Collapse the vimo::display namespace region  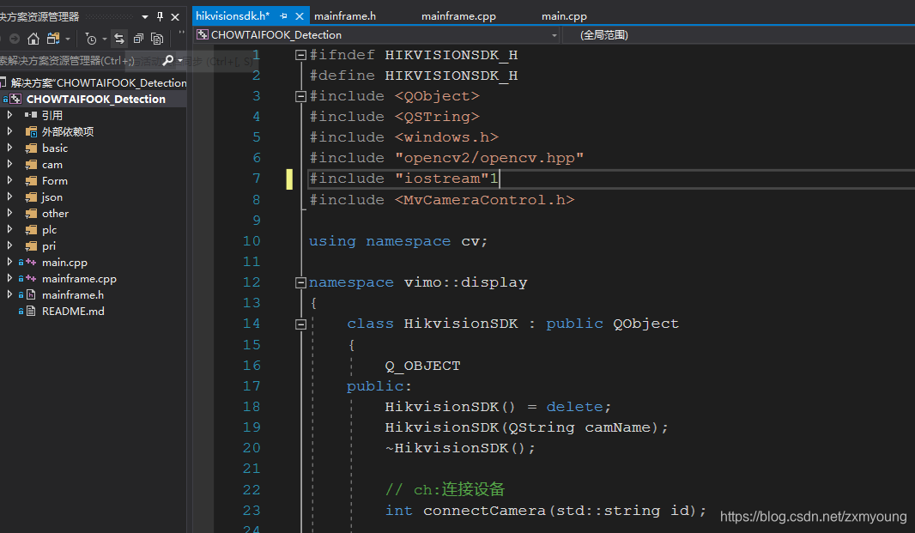click(300, 282)
